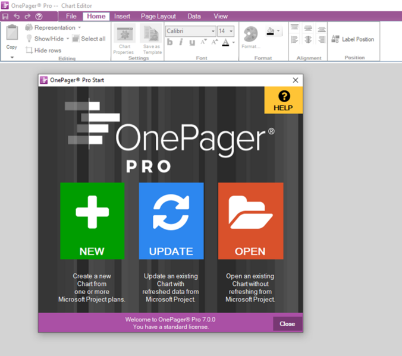Click the Redo arrow icon
Viewport: 402px width, 356px height.
pyautogui.click(x=27, y=17)
